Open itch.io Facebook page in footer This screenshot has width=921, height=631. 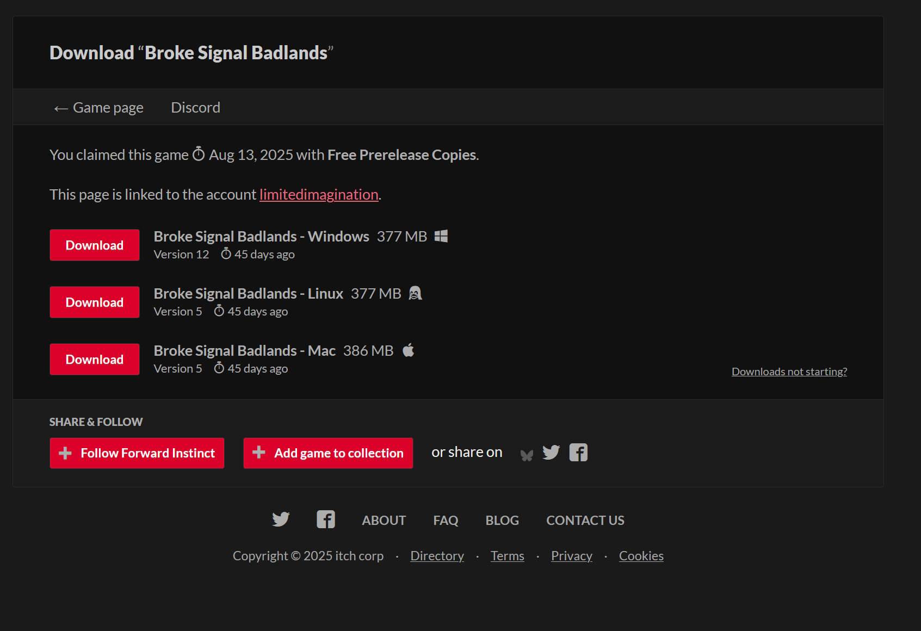326,519
